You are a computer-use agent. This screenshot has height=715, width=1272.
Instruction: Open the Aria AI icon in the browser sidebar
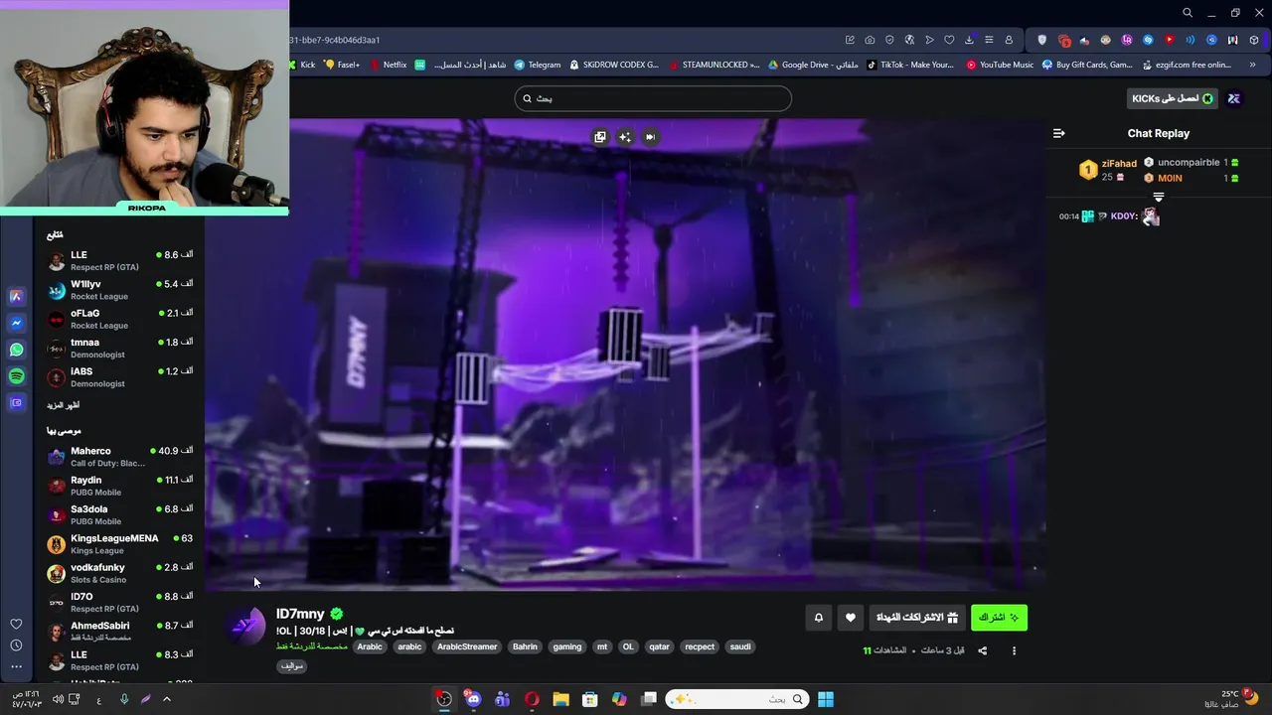(x=16, y=296)
